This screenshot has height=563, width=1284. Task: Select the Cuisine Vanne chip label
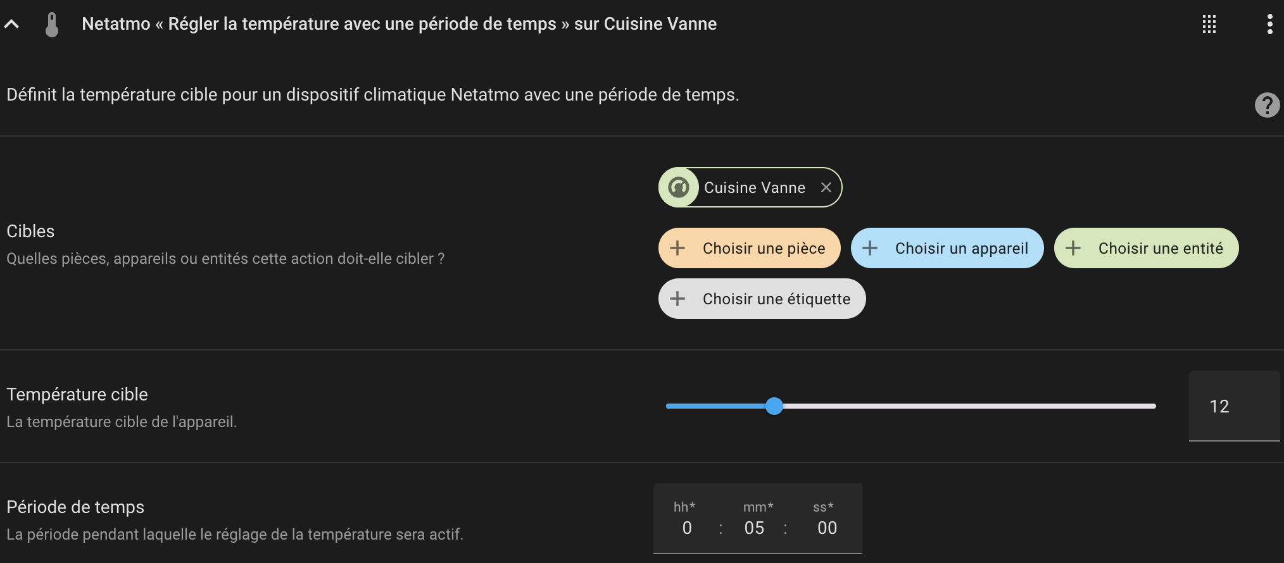coord(755,188)
